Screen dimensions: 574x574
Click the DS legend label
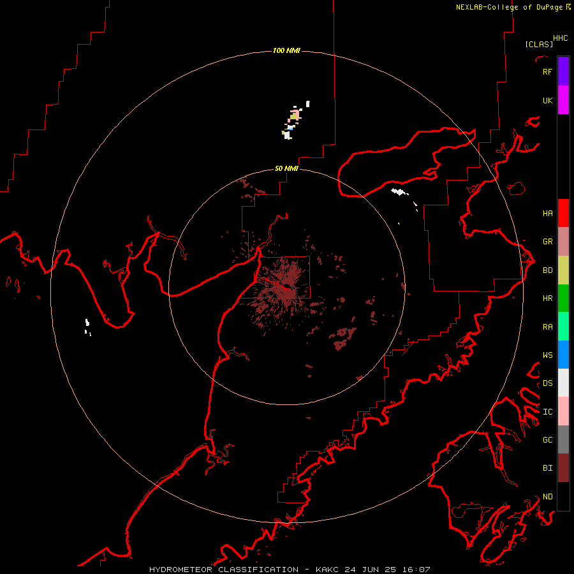tap(547, 383)
